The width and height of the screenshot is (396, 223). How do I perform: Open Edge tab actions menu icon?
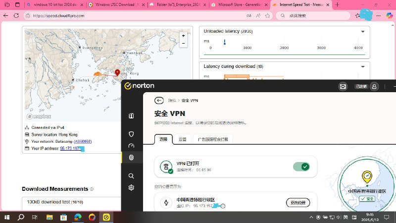[x=17, y=4]
